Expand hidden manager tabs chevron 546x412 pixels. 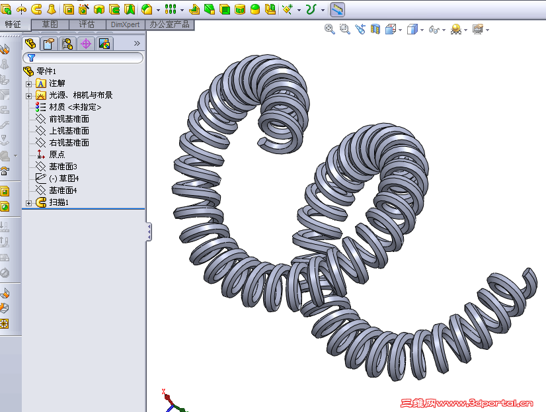pos(137,43)
